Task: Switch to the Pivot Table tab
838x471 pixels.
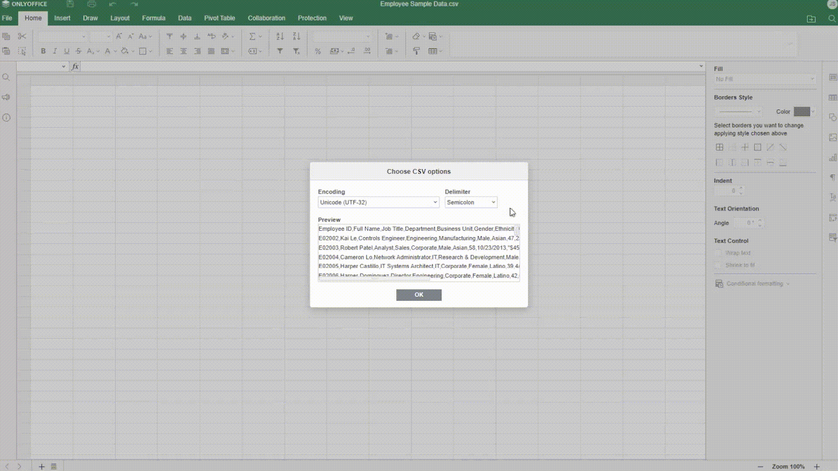Action: coord(220,18)
